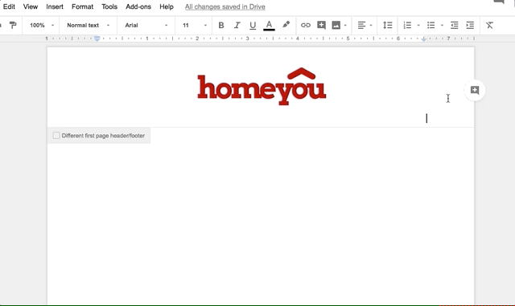Click the Insert link icon
This screenshot has width=515, height=306.
tap(306, 25)
